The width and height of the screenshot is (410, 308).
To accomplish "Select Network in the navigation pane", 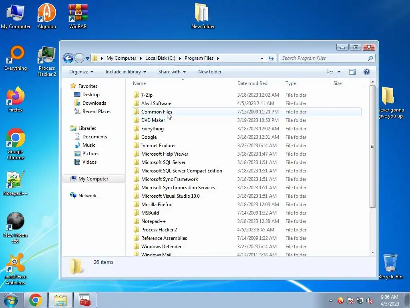I will tap(87, 196).
